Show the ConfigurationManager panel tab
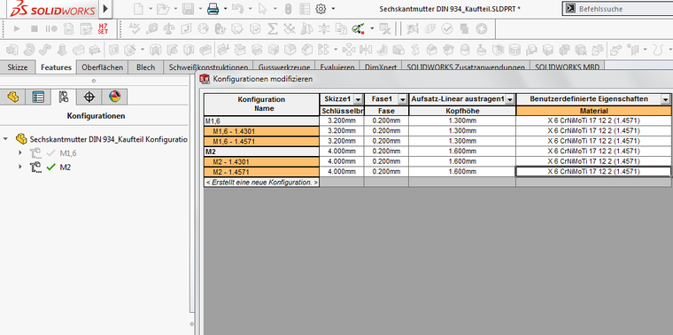Viewport: 673px width, 335px height. coord(64,97)
